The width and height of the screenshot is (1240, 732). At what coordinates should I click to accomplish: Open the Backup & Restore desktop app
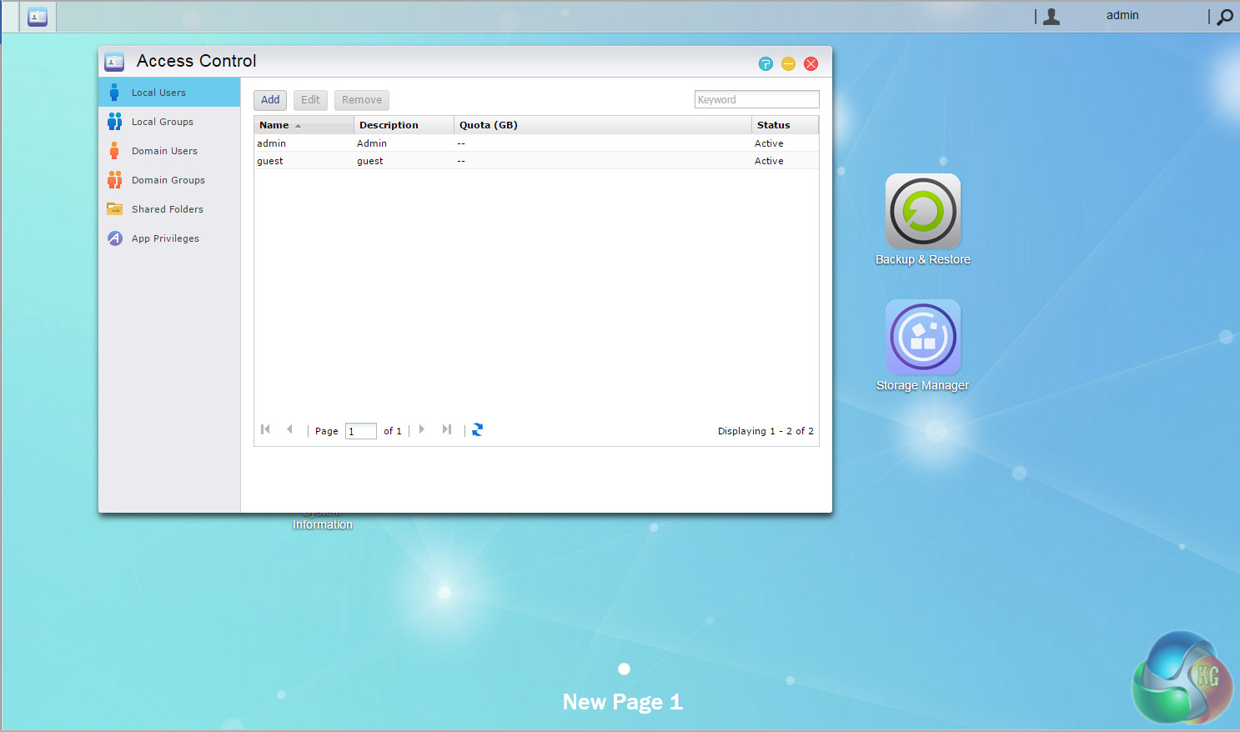(x=922, y=212)
